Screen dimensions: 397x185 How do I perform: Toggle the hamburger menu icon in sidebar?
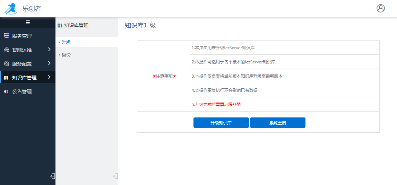tap(28, 23)
